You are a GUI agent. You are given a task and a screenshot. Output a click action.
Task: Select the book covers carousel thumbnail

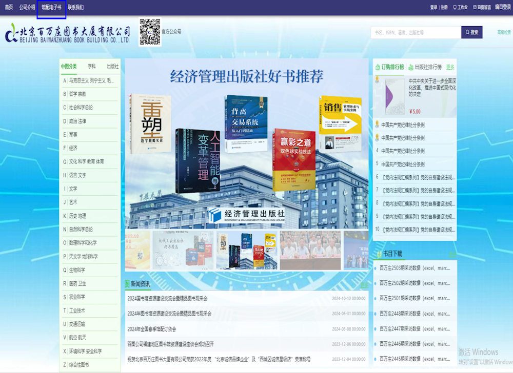point(247,250)
